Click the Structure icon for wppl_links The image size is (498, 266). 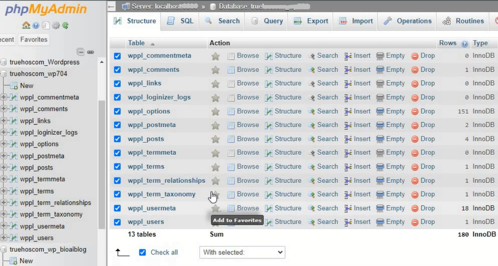tap(269, 84)
